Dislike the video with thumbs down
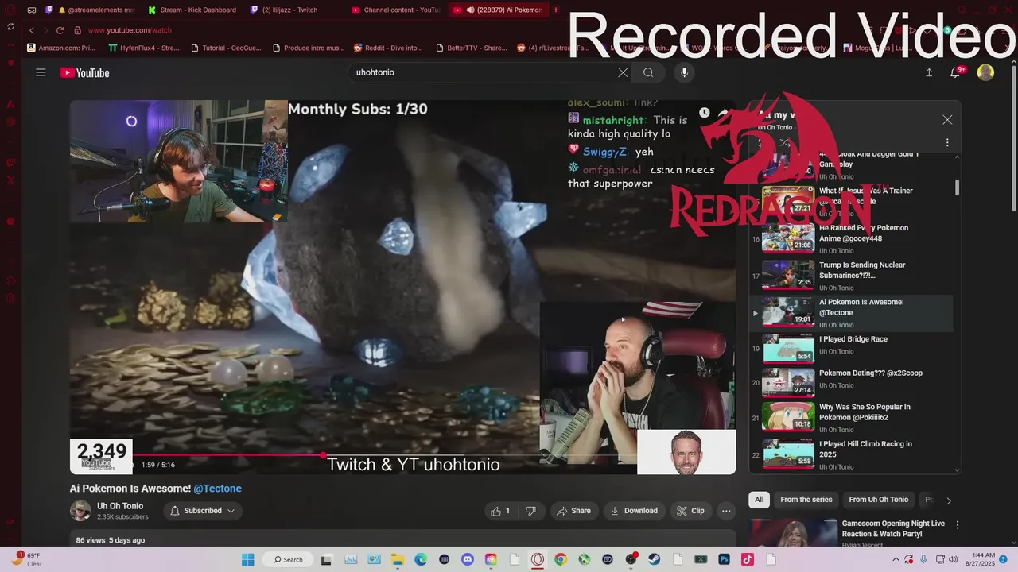Viewport: 1018px width, 572px height. click(530, 511)
